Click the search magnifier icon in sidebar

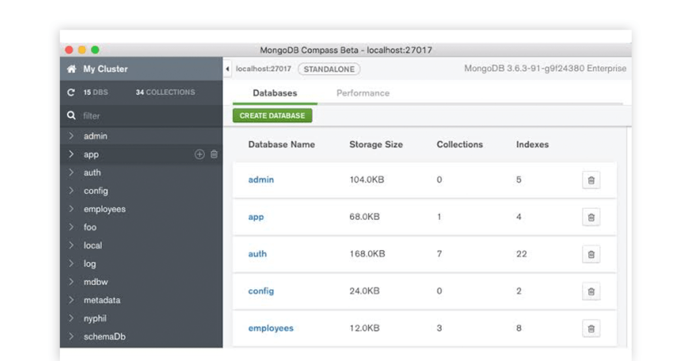71,115
